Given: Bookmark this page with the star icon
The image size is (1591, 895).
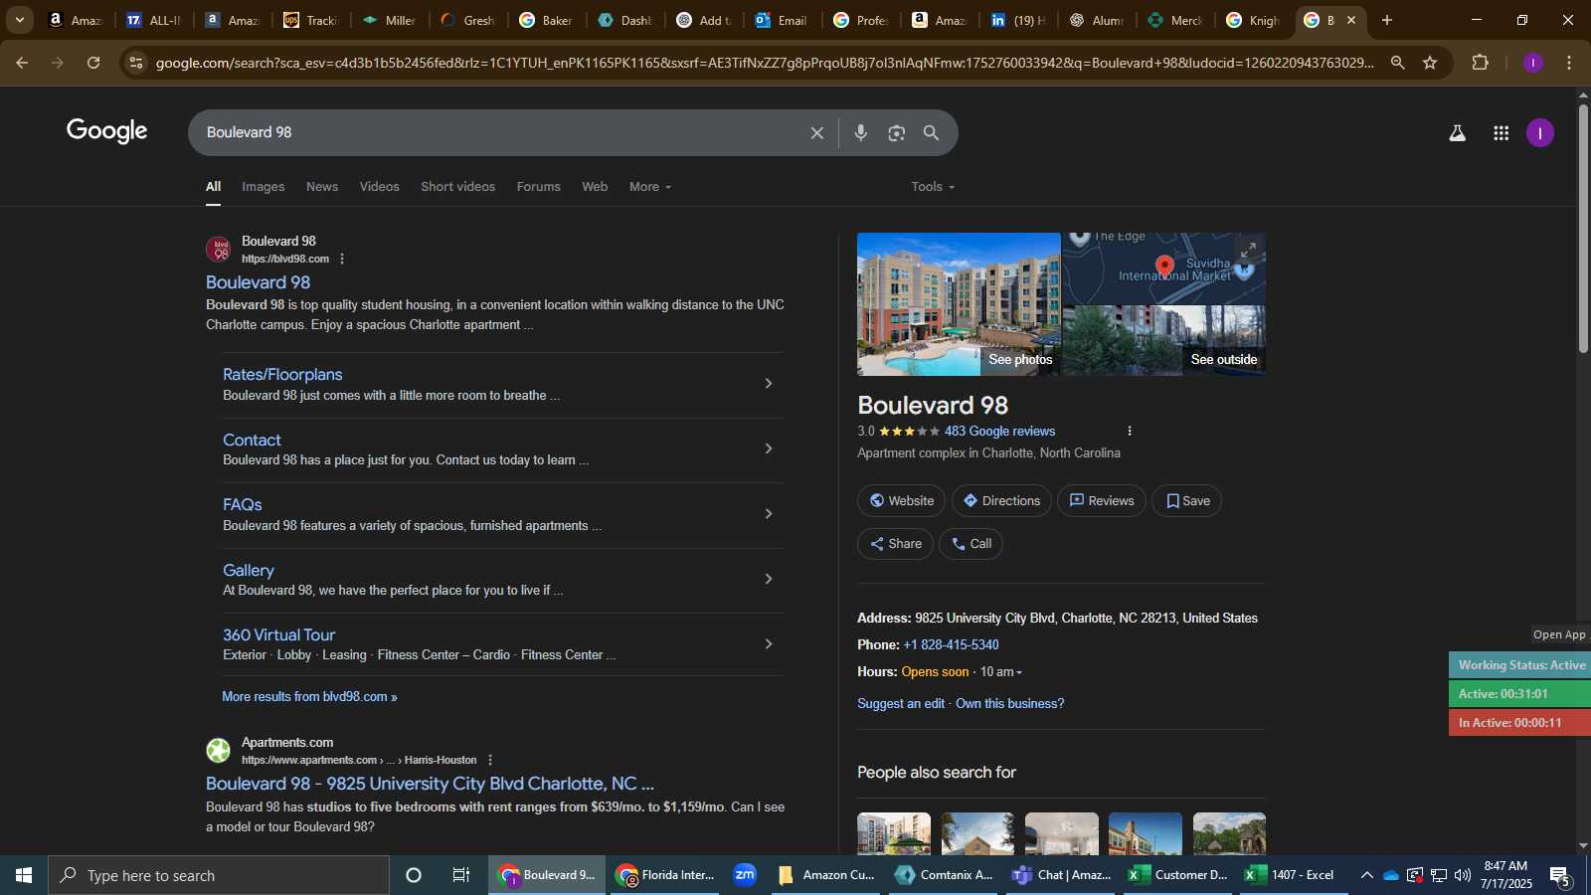Looking at the screenshot, I should tap(1430, 63).
